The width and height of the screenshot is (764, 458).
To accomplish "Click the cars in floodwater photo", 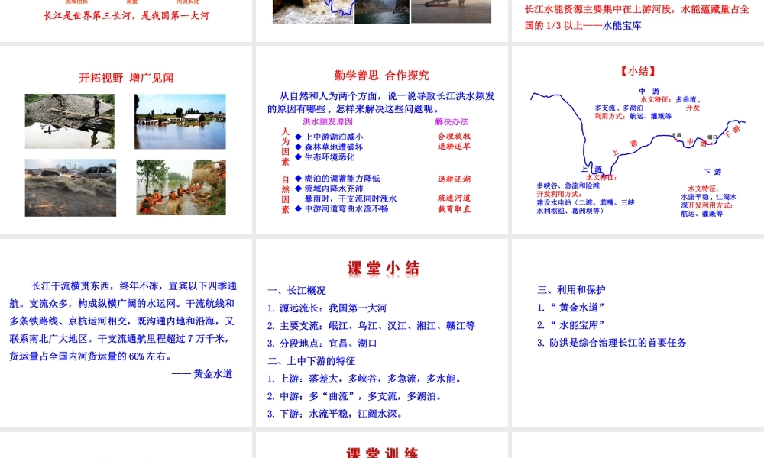I will [x=70, y=187].
